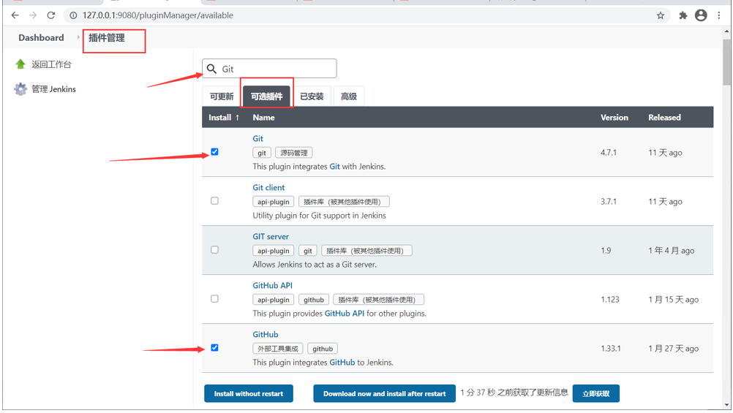Sort by the Name column header
The height and width of the screenshot is (413, 733).
[x=263, y=117]
